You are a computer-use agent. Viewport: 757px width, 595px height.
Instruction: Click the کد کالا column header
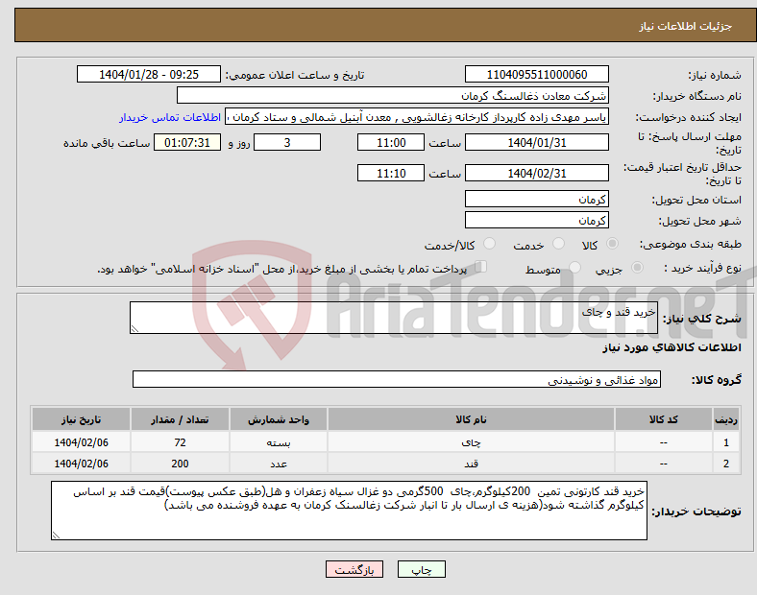click(x=664, y=419)
